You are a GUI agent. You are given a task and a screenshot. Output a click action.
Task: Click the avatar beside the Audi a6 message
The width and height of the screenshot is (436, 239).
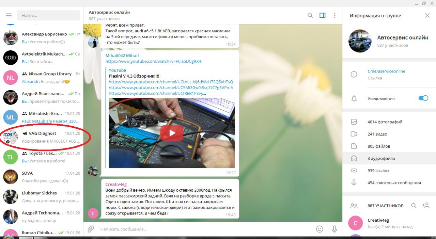pyautogui.click(x=93, y=43)
